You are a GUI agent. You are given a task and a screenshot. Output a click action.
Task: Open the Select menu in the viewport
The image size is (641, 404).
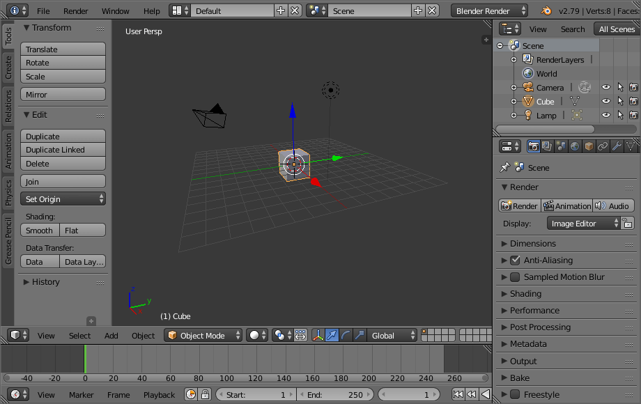tap(79, 335)
